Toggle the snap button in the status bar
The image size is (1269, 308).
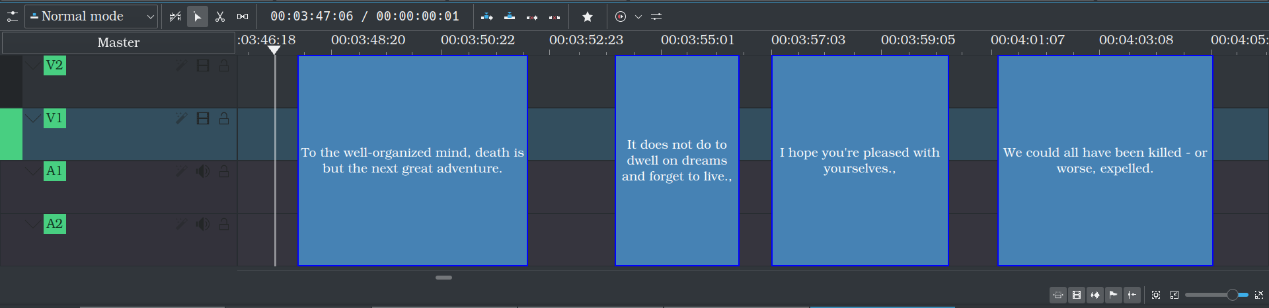tap(1132, 295)
